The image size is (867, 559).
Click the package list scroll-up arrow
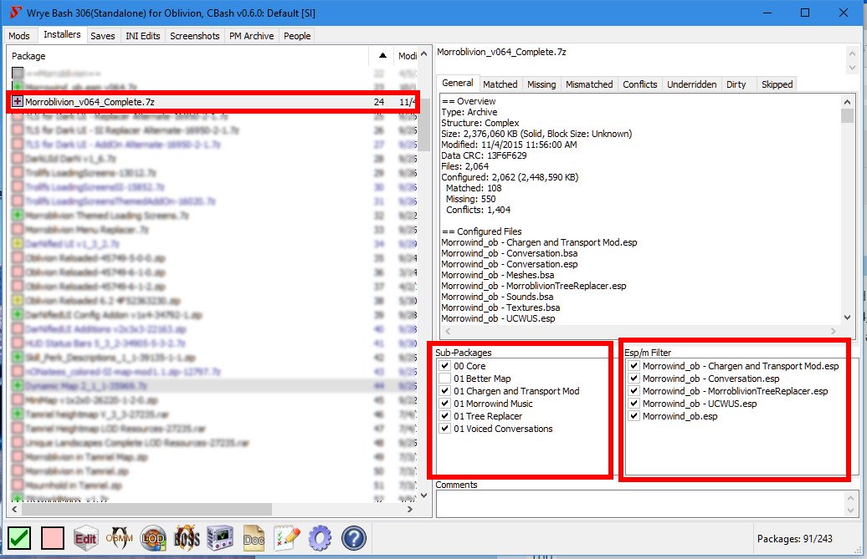point(424,54)
